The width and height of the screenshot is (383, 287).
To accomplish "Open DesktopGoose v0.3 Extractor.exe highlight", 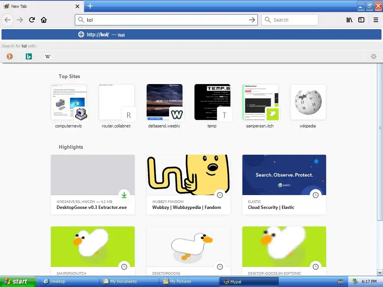I will click(93, 185).
